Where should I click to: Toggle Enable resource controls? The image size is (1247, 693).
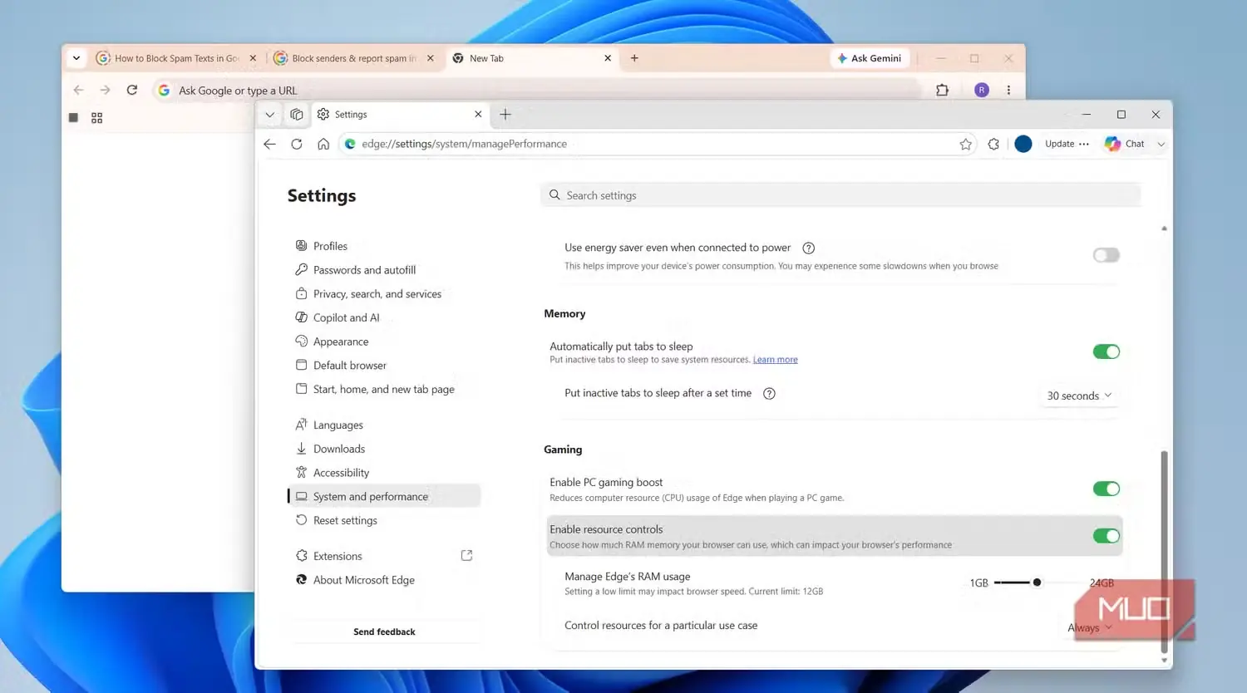tap(1106, 536)
